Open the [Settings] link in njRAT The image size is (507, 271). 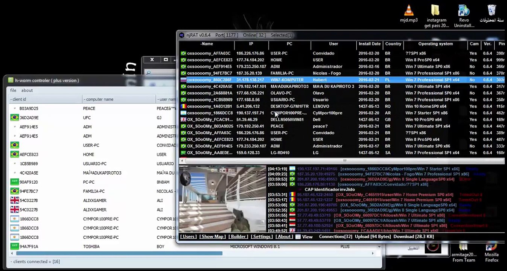[262, 237]
